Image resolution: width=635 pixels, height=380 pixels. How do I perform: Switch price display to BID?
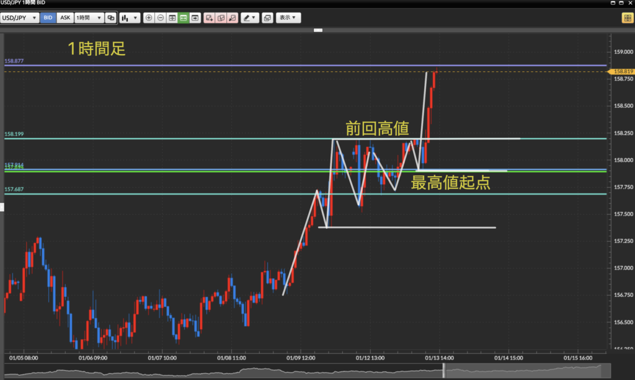pos(48,18)
